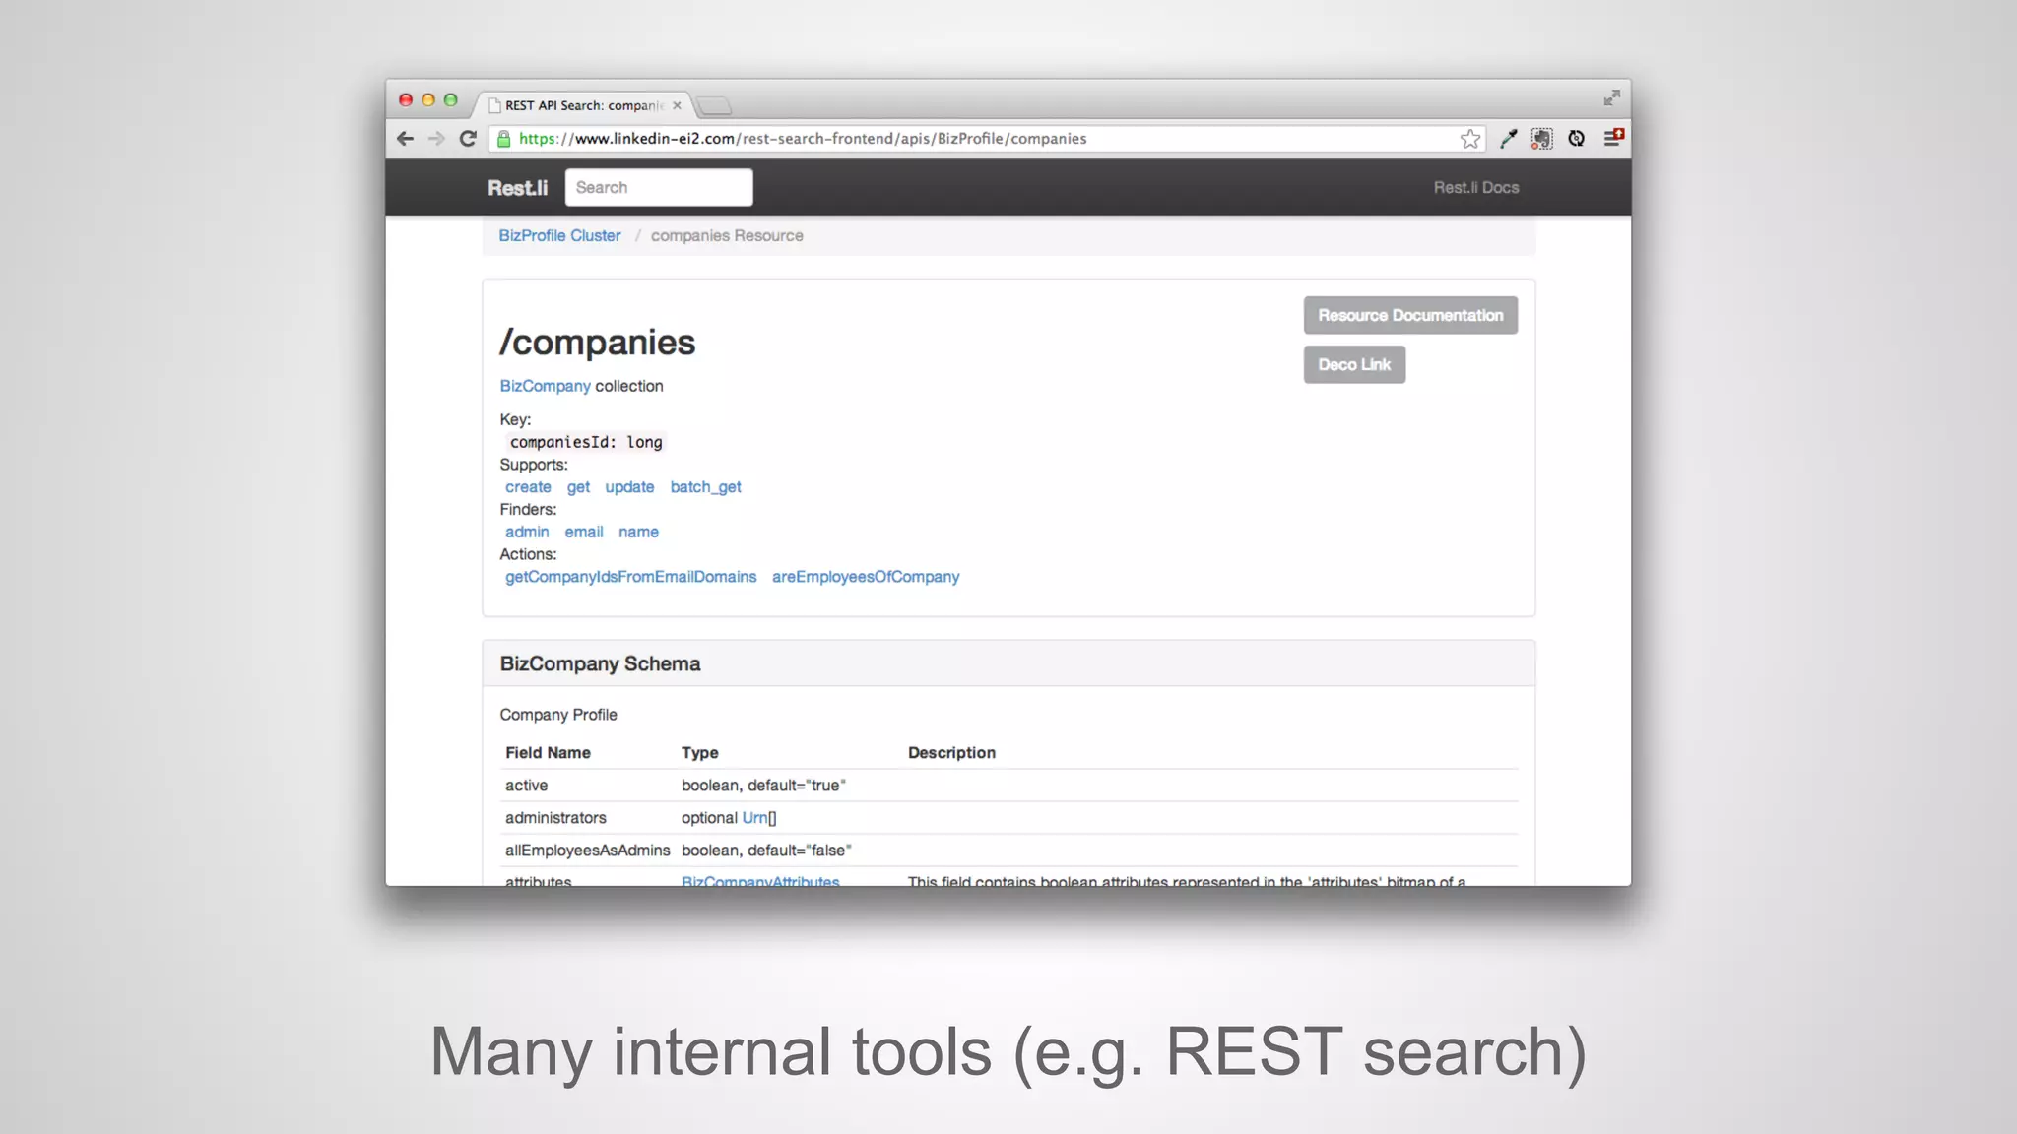The image size is (2017, 1134).
Task: Click the Description column header
Action: pos(951,753)
